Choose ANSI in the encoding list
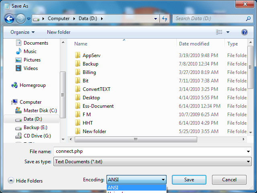 pos(137,188)
